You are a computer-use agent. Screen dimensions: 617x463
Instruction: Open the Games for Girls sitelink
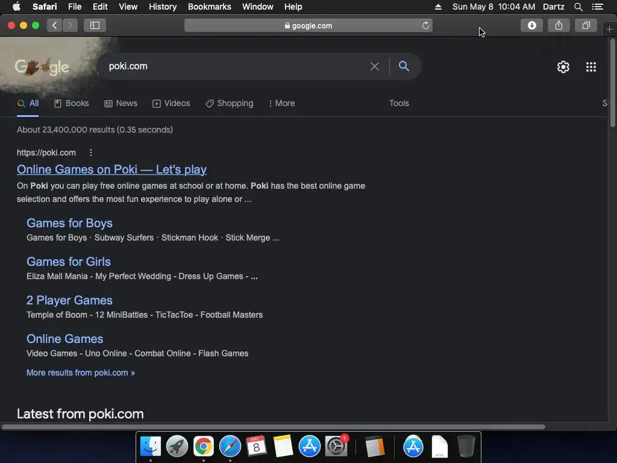click(69, 262)
